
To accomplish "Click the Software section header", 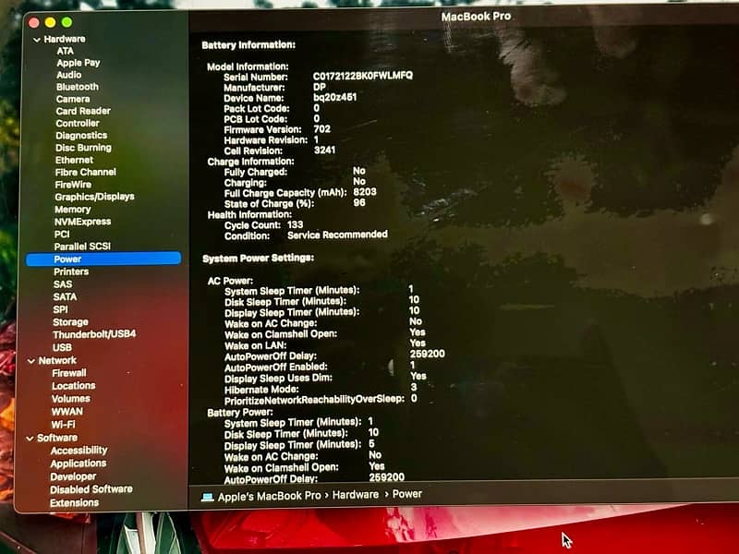I will coord(57,438).
